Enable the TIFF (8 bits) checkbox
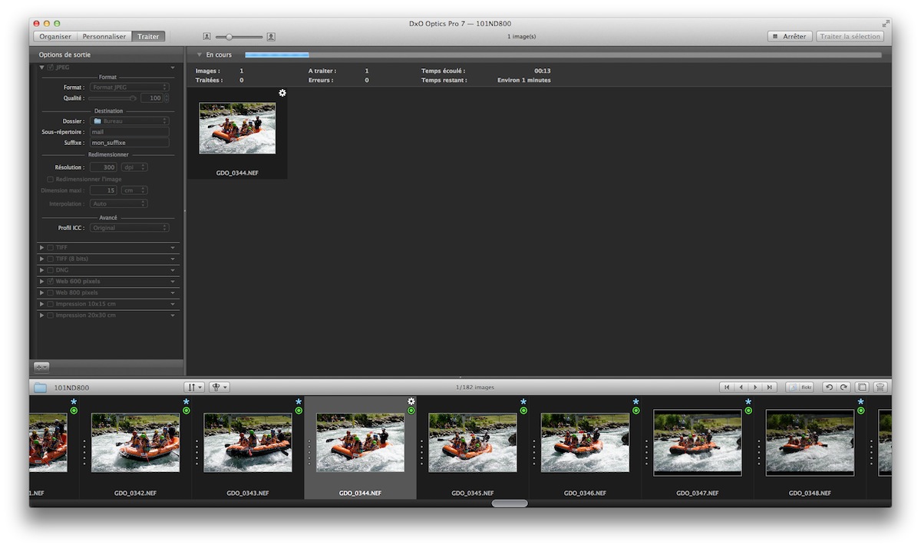The image size is (921, 548). [x=51, y=259]
